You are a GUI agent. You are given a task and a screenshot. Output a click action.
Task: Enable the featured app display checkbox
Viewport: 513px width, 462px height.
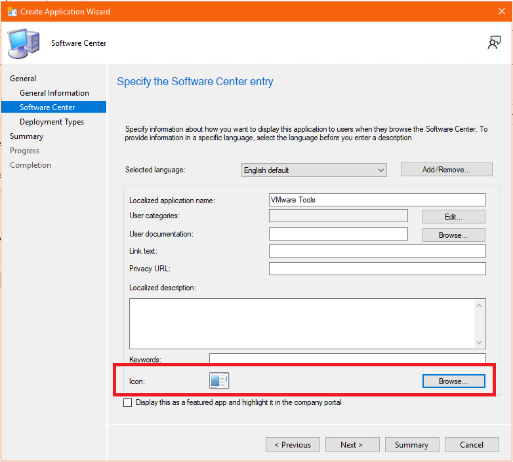click(x=128, y=403)
